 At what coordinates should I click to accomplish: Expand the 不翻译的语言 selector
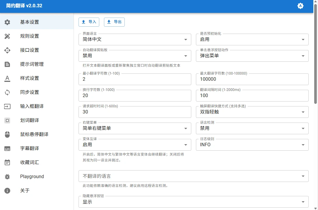coord(194,176)
